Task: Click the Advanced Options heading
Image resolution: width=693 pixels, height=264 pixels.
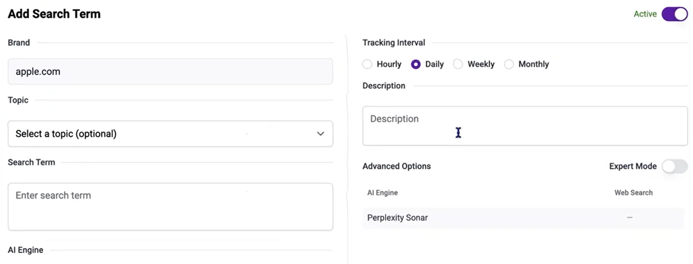Action: 396,167
